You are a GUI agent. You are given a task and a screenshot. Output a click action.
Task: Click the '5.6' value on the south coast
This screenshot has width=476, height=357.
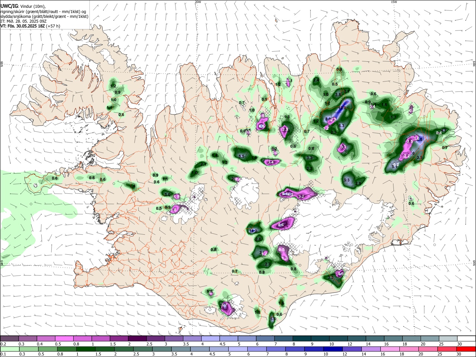(x=273, y=319)
